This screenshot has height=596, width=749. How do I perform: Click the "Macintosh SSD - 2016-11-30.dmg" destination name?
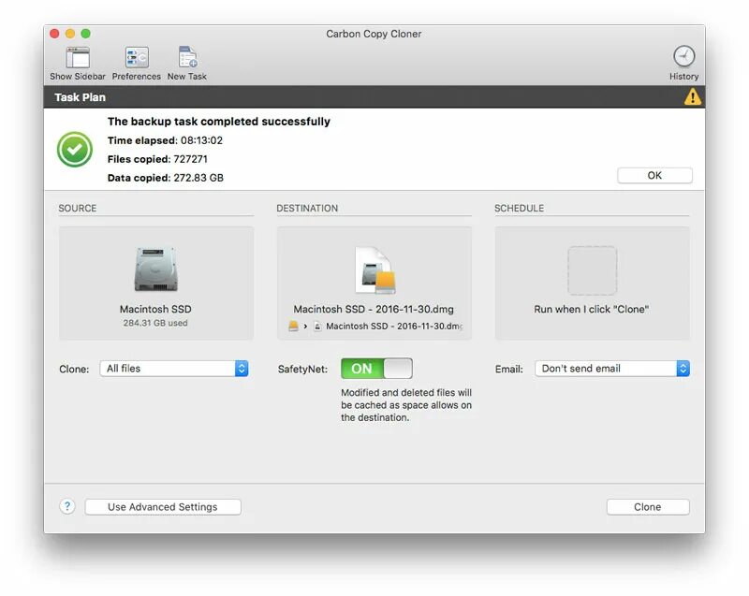(x=374, y=309)
